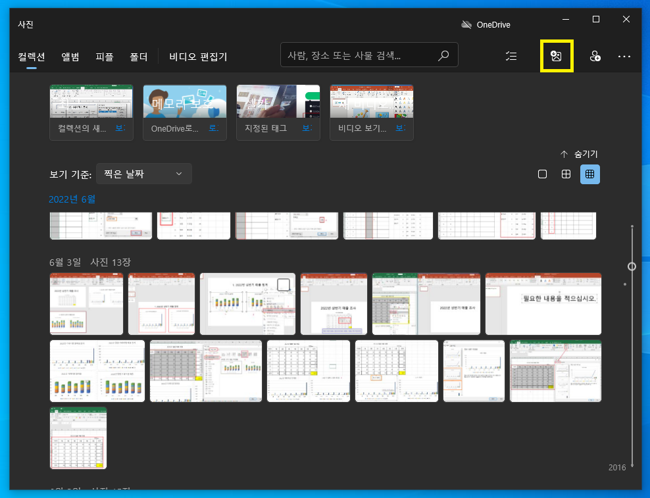This screenshot has height=498, width=650.
Task: Switch to single large view icon
Action: (542, 174)
